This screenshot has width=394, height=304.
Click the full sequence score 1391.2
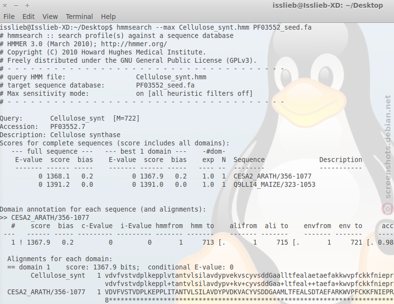pos(58,184)
